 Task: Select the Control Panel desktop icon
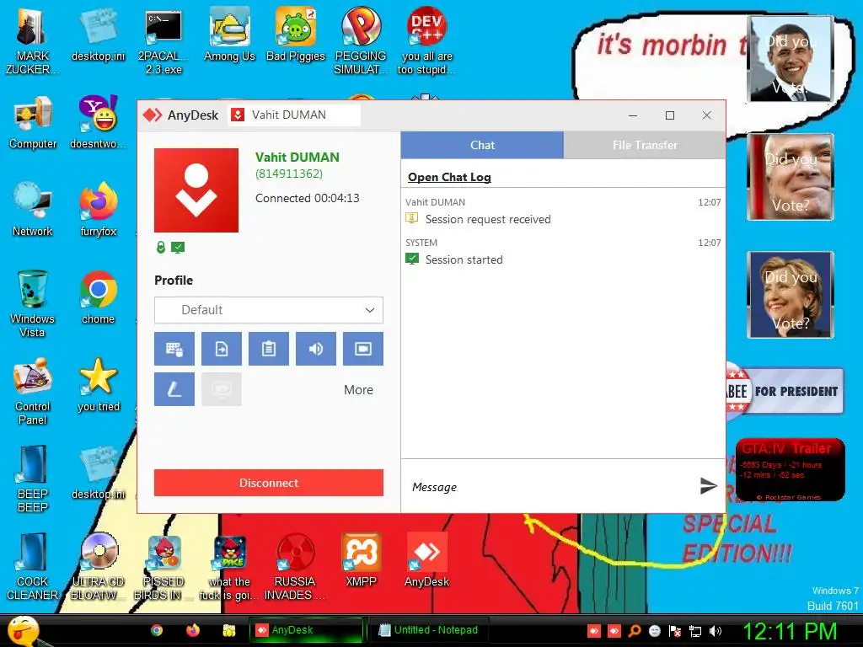(33, 391)
